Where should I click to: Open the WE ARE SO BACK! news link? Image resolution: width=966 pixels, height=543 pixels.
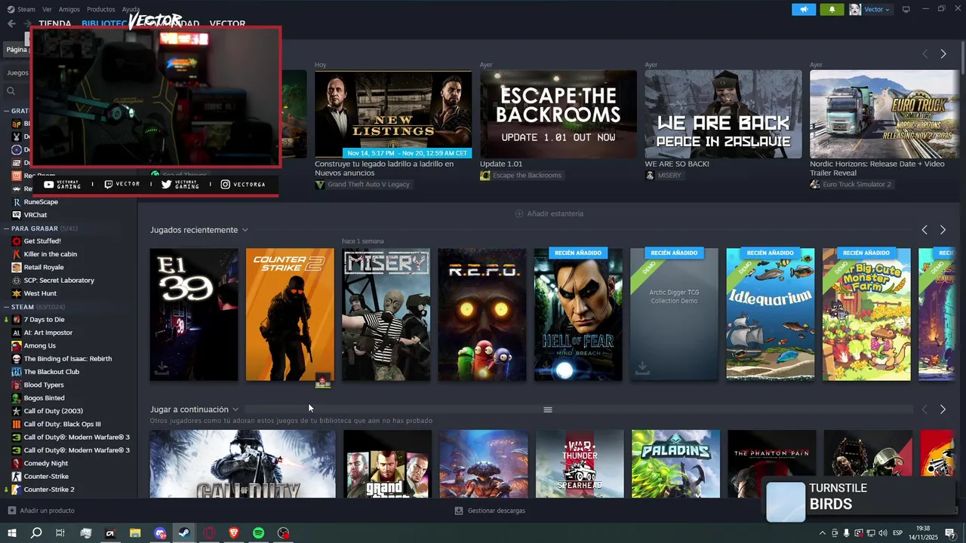[x=677, y=164]
